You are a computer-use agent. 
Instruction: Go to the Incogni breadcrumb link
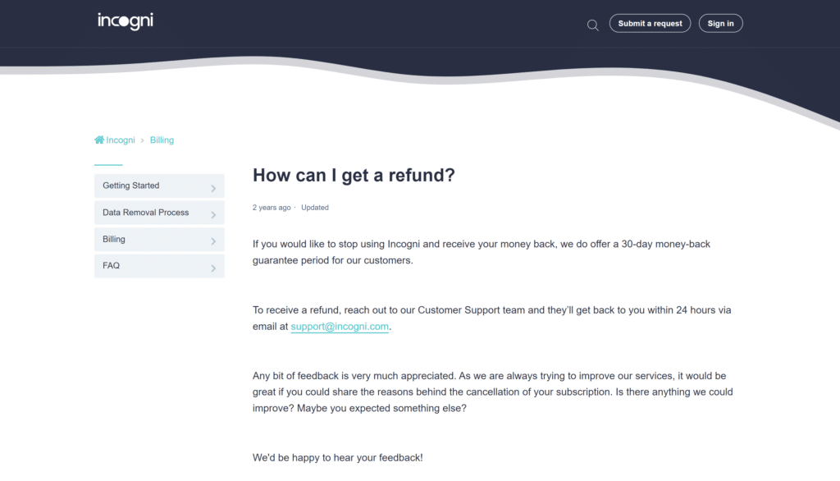(x=121, y=140)
